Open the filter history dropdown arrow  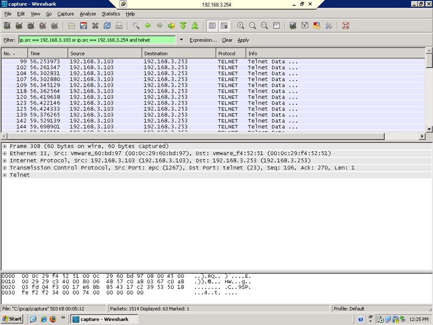(x=181, y=40)
